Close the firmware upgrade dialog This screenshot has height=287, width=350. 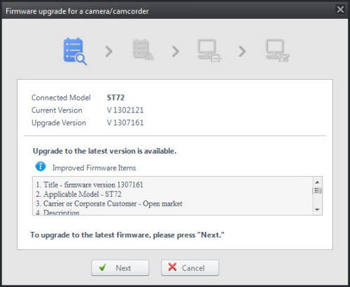(x=340, y=10)
